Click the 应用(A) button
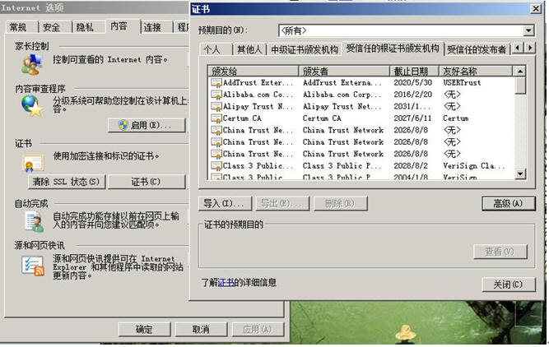This screenshot has height=347, width=549. pyautogui.click(x=258, y=330)
